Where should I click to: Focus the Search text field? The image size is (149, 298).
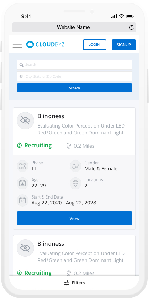click(74, 64)
